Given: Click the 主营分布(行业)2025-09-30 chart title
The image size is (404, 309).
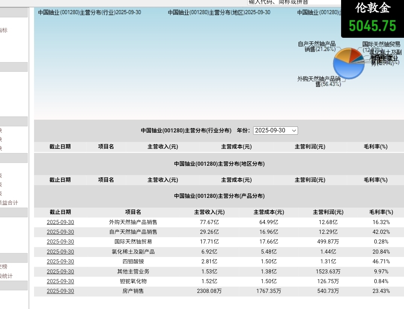Looking at the screenshot, I should pyautogui.click(x=89, y=12).
